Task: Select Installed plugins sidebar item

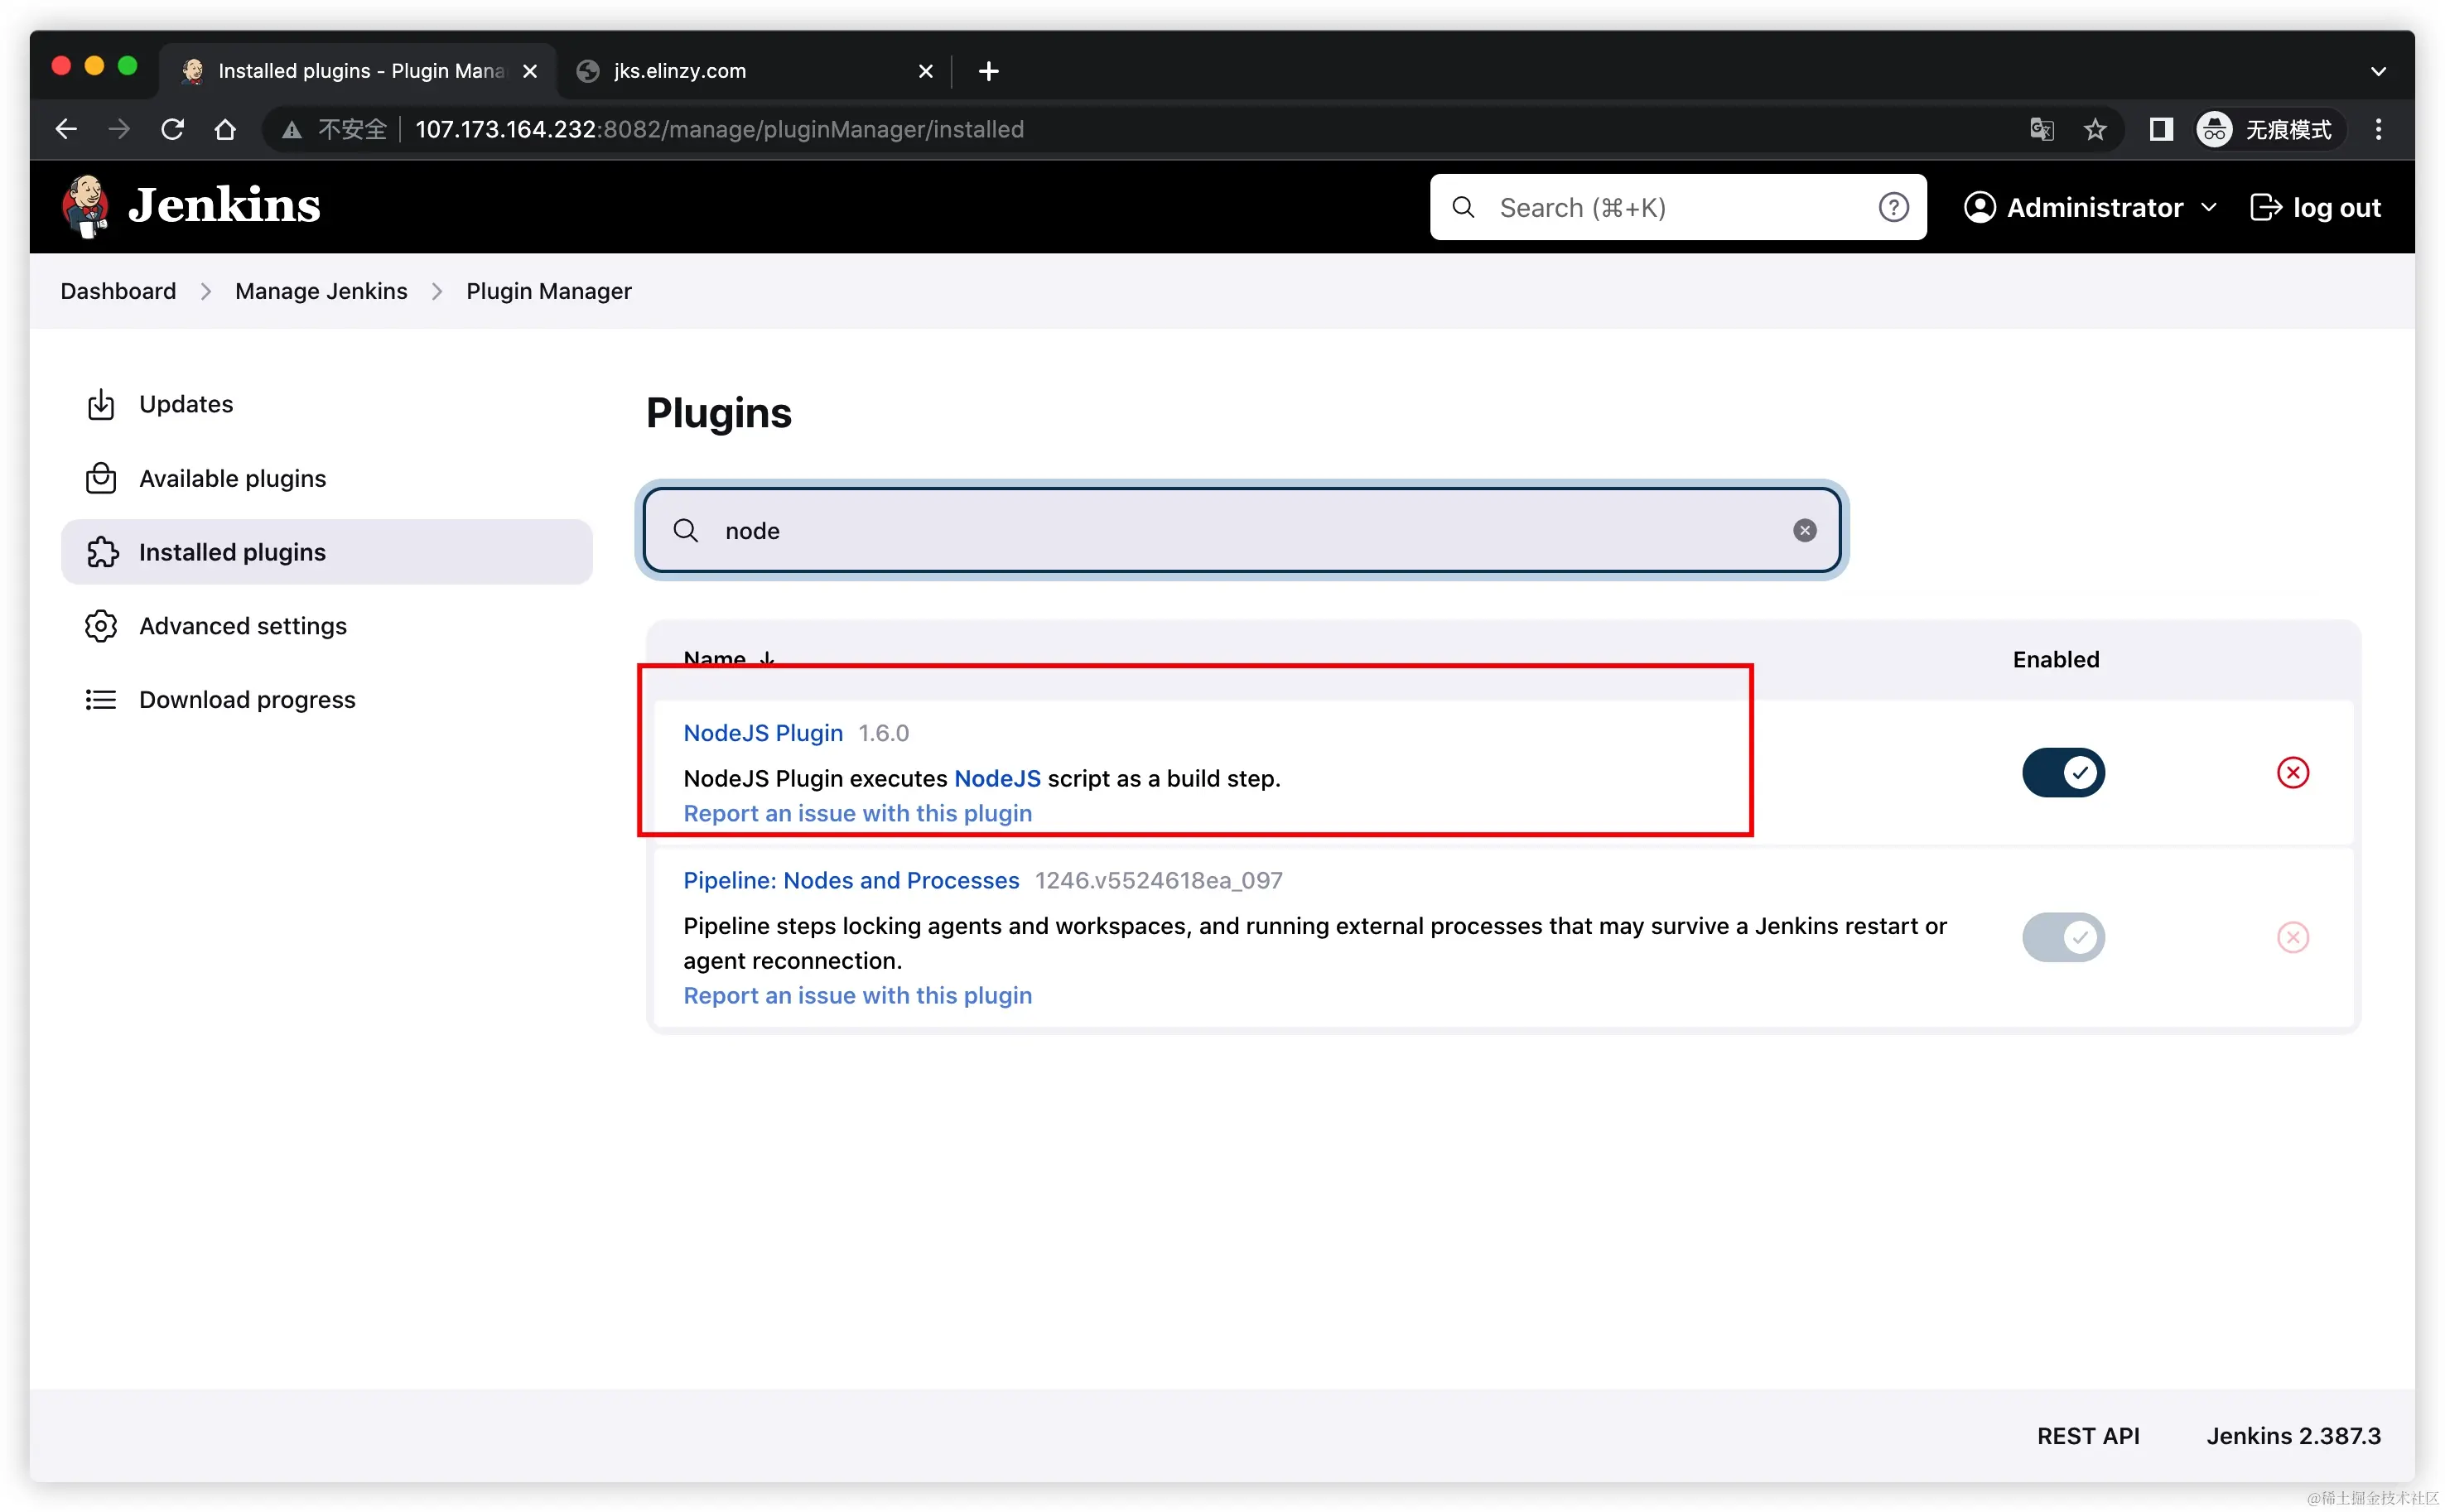Action: tap(326, 552)
